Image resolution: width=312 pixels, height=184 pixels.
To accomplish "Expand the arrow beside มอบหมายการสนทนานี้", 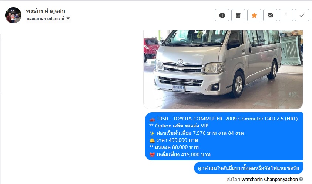I will (x=68, y=18).
